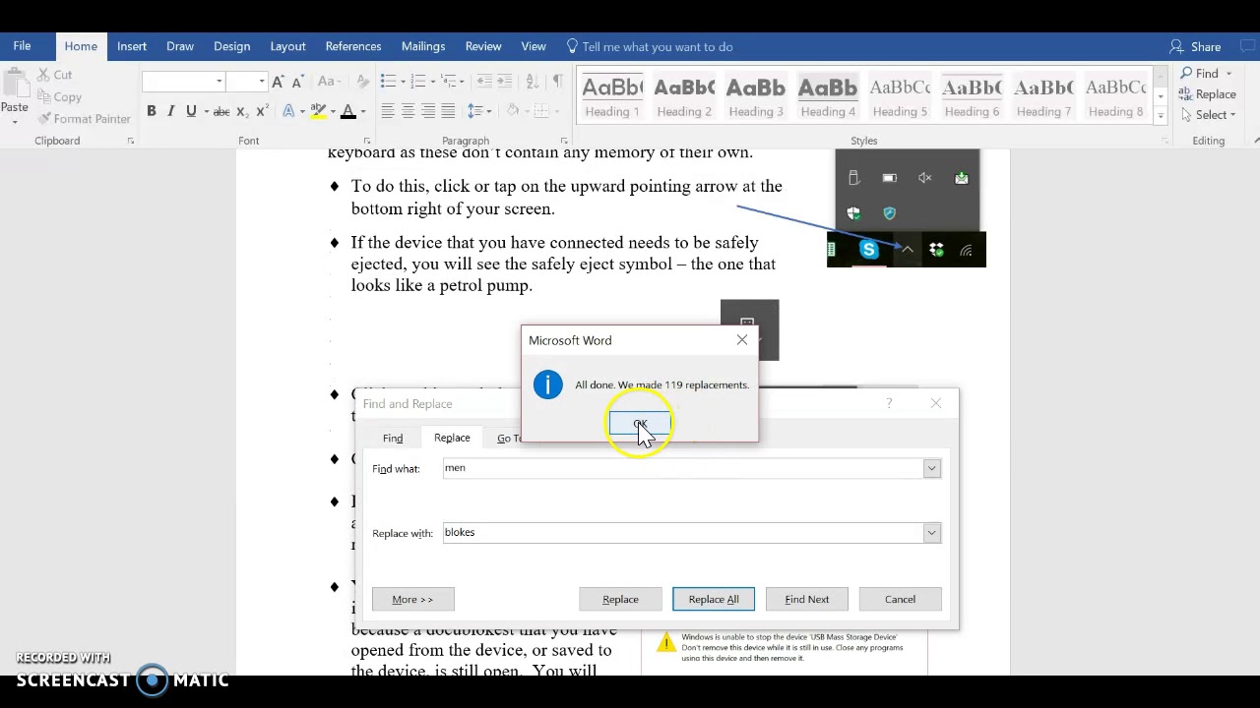
Task: Open the font name dropdown
Action: click(219, 81)
